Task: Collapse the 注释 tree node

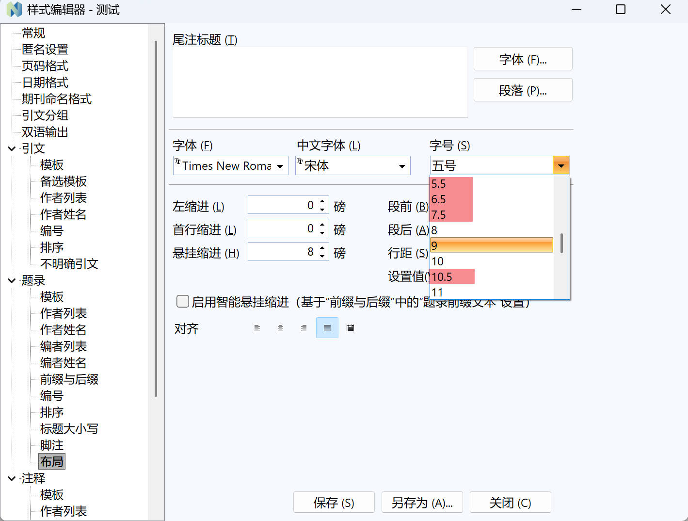Action: click(x=12, y=479)
